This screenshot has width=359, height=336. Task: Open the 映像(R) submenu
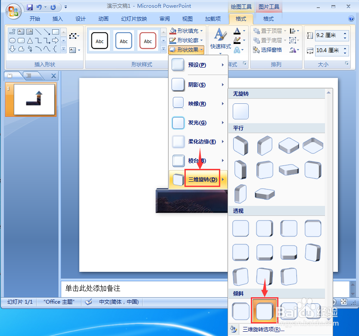tap(198, 104)
